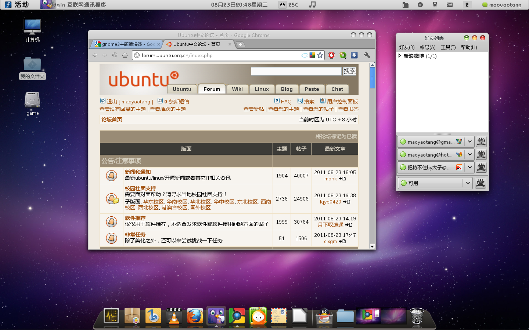Go to Chrome's home page icon
Image resolution: width=529 pixels, height=330 pixels.
[x=125, y=55]
